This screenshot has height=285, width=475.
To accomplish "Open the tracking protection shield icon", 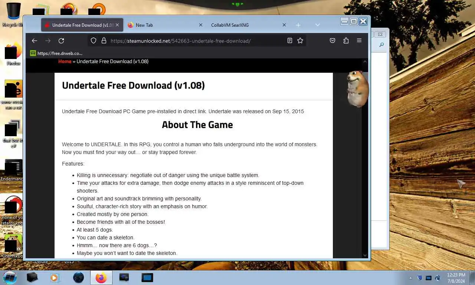I will tap(94, 41).
